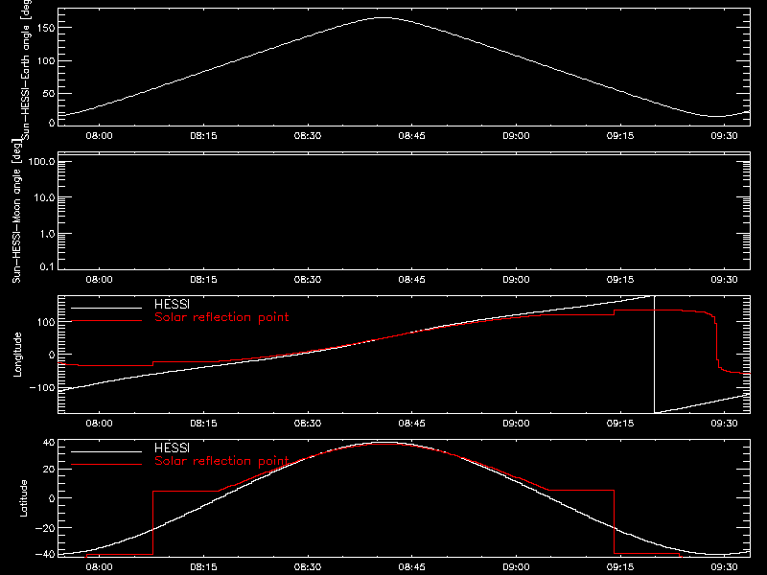The height and width of the screenshot is (575, 767).
Task: Click the 40 tick on Latitude plot
Action: click(49, 443)
